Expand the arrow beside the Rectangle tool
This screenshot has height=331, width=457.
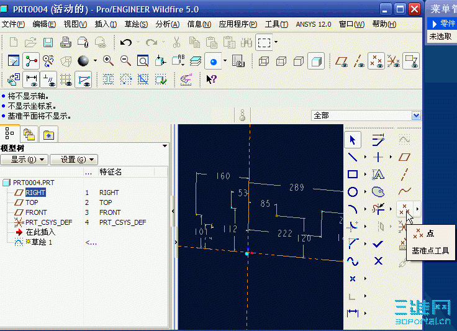(x=365, y=175)
